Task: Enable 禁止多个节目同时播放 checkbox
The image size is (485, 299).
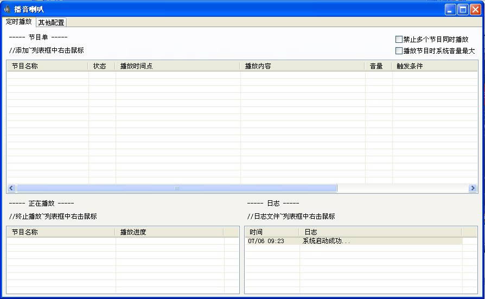Action: click(399, 39)
